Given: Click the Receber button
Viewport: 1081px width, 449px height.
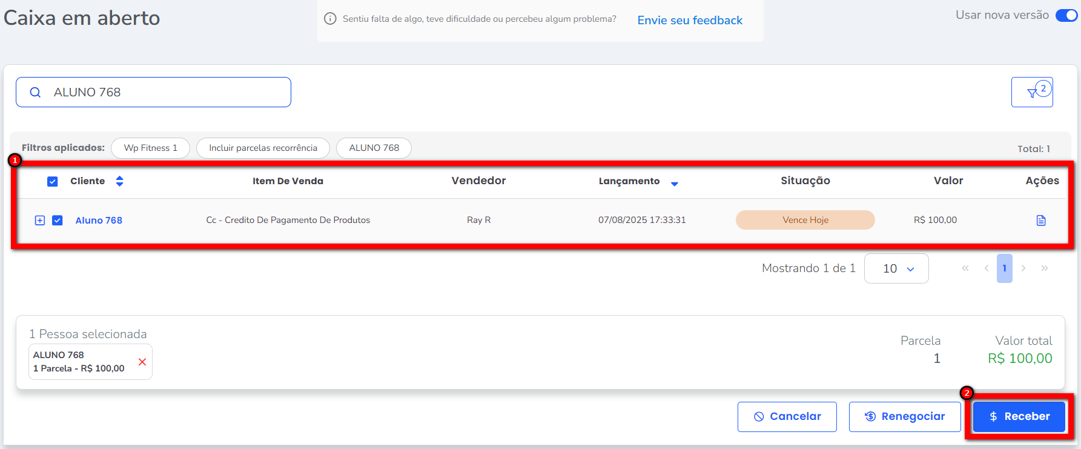Looking at the screenshot, I should pos(1019,416).
